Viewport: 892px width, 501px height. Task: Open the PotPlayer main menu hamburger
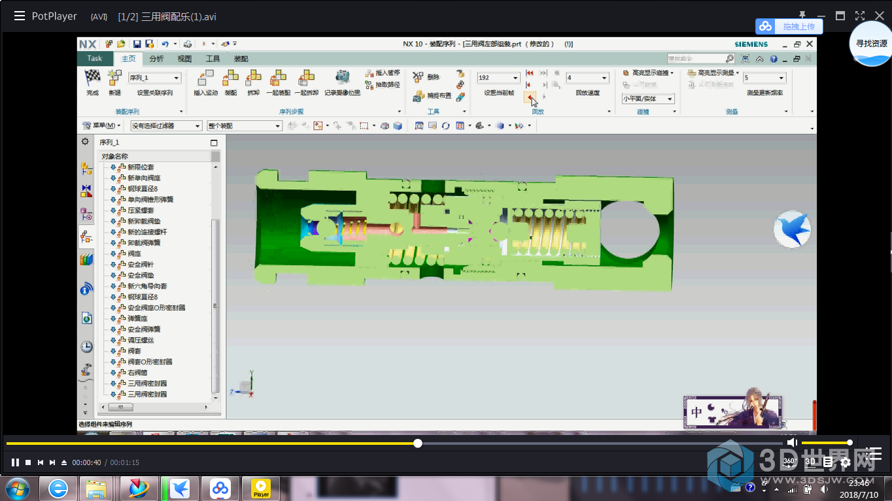[x=20, y=16]
